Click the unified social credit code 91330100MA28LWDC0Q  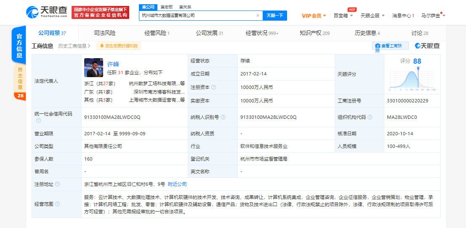pyautogui.click(x=112, y=117)
